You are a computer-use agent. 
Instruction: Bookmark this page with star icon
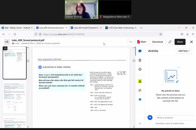[x=161, y=34]
